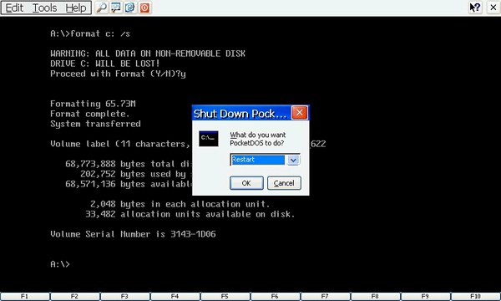Click the magnifying glass zoom icon
The height and width of the screenshot is (301, 501).
tap(102, 8)
